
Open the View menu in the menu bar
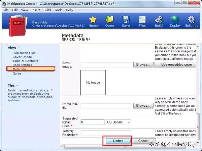click(x=25, y=10)
